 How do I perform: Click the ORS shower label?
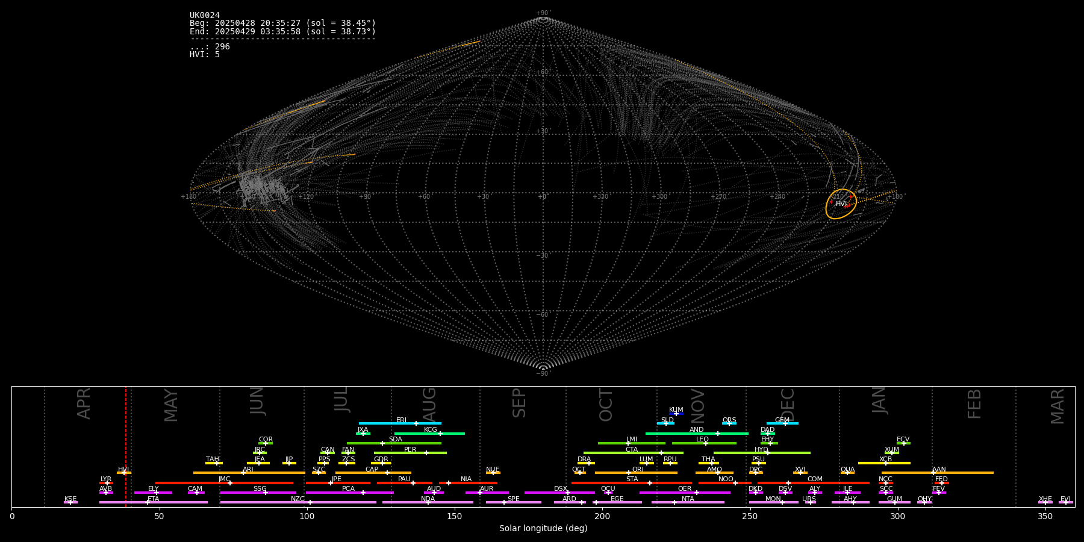click(x=729, y=420)
